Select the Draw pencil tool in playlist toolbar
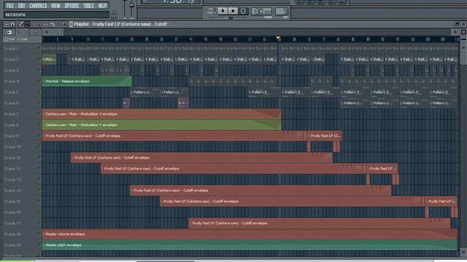Image resolution: width=467 pixels, height=262 pixels. [21, 24]
